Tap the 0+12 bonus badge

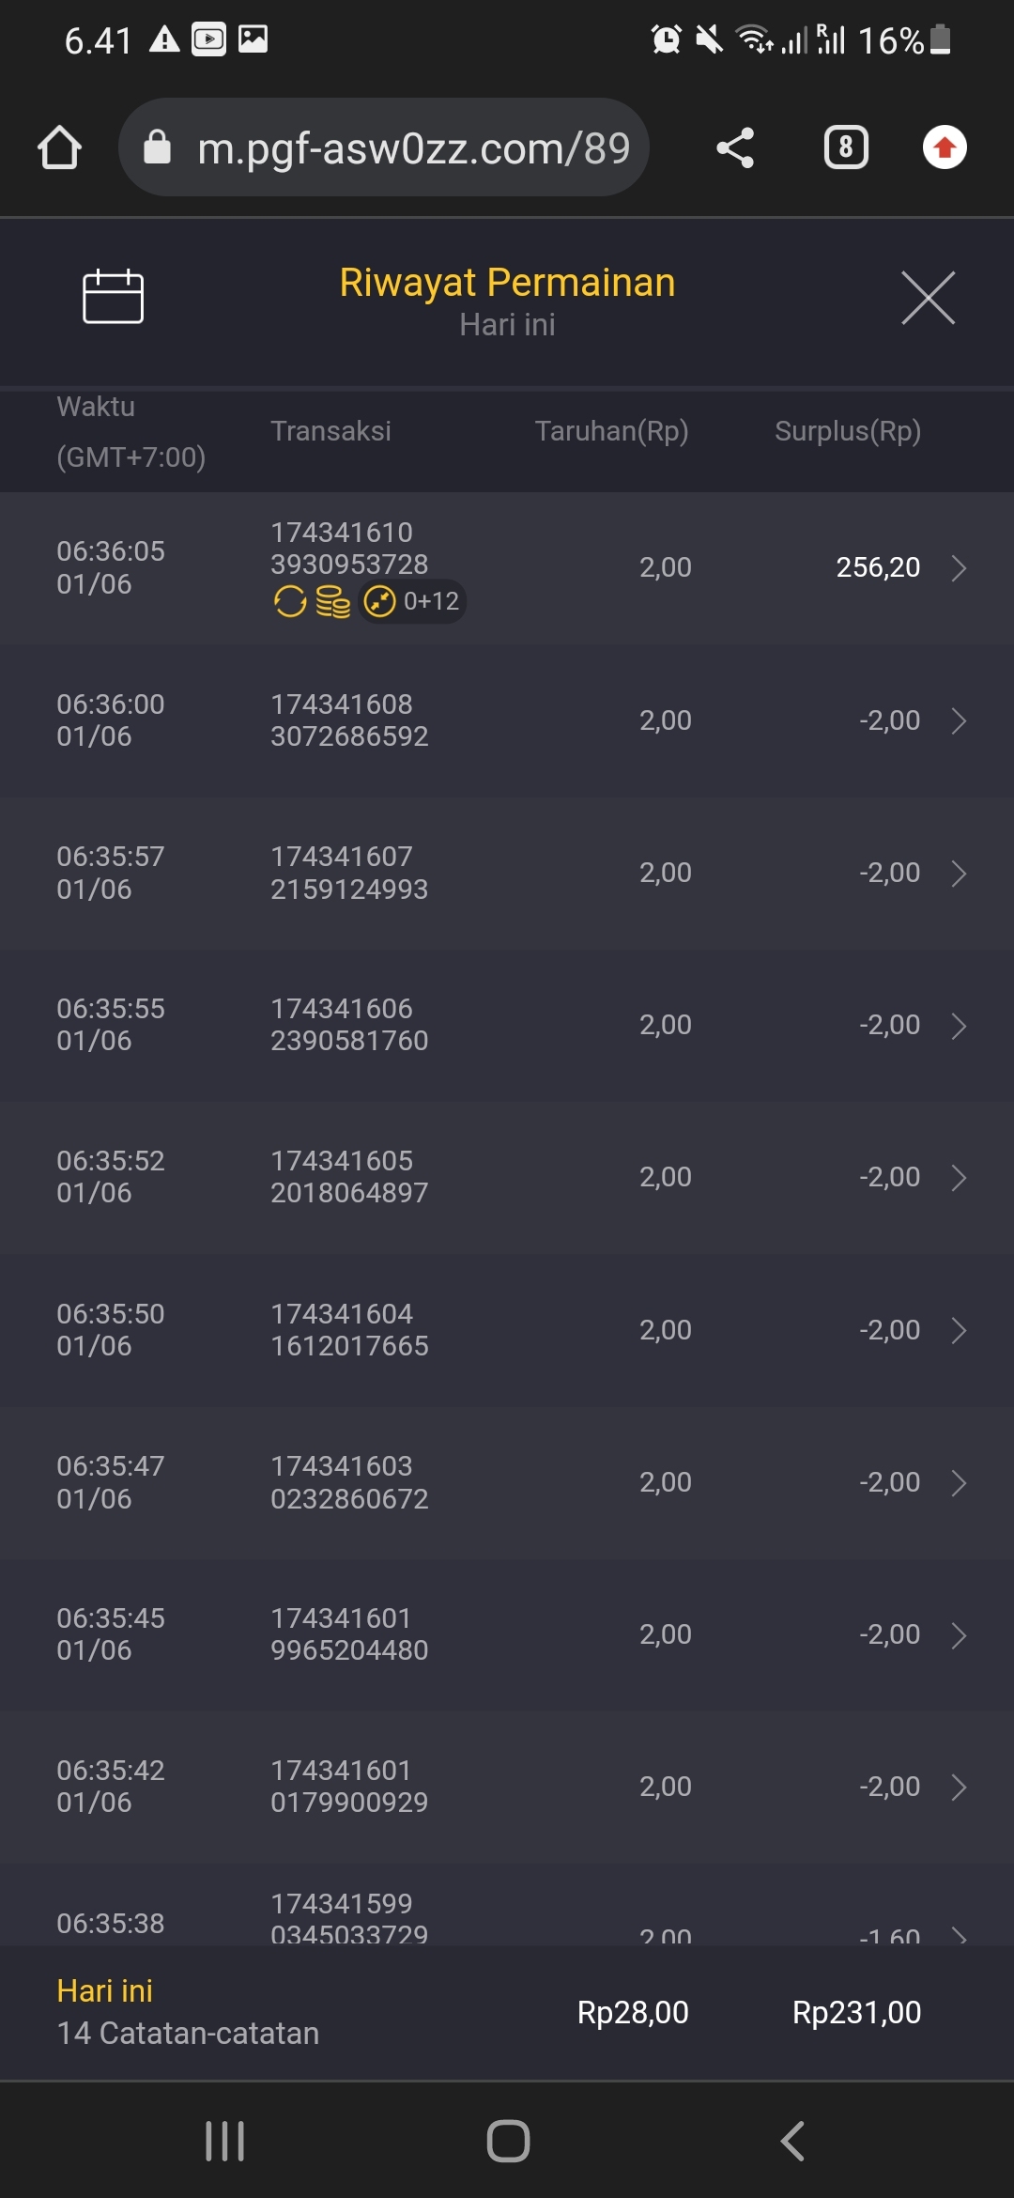(413, 601)
